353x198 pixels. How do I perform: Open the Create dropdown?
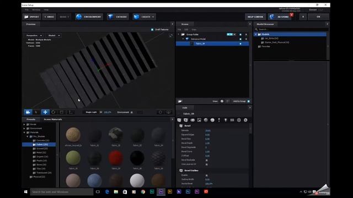tap(144, 17)
